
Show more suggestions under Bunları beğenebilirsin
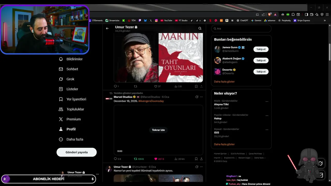click(224, 82)
